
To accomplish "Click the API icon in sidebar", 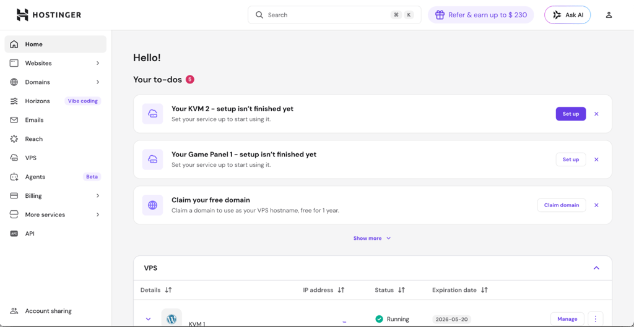I will click(x=14, y=233).
